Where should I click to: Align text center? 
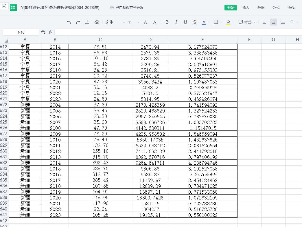coord(273,22)
